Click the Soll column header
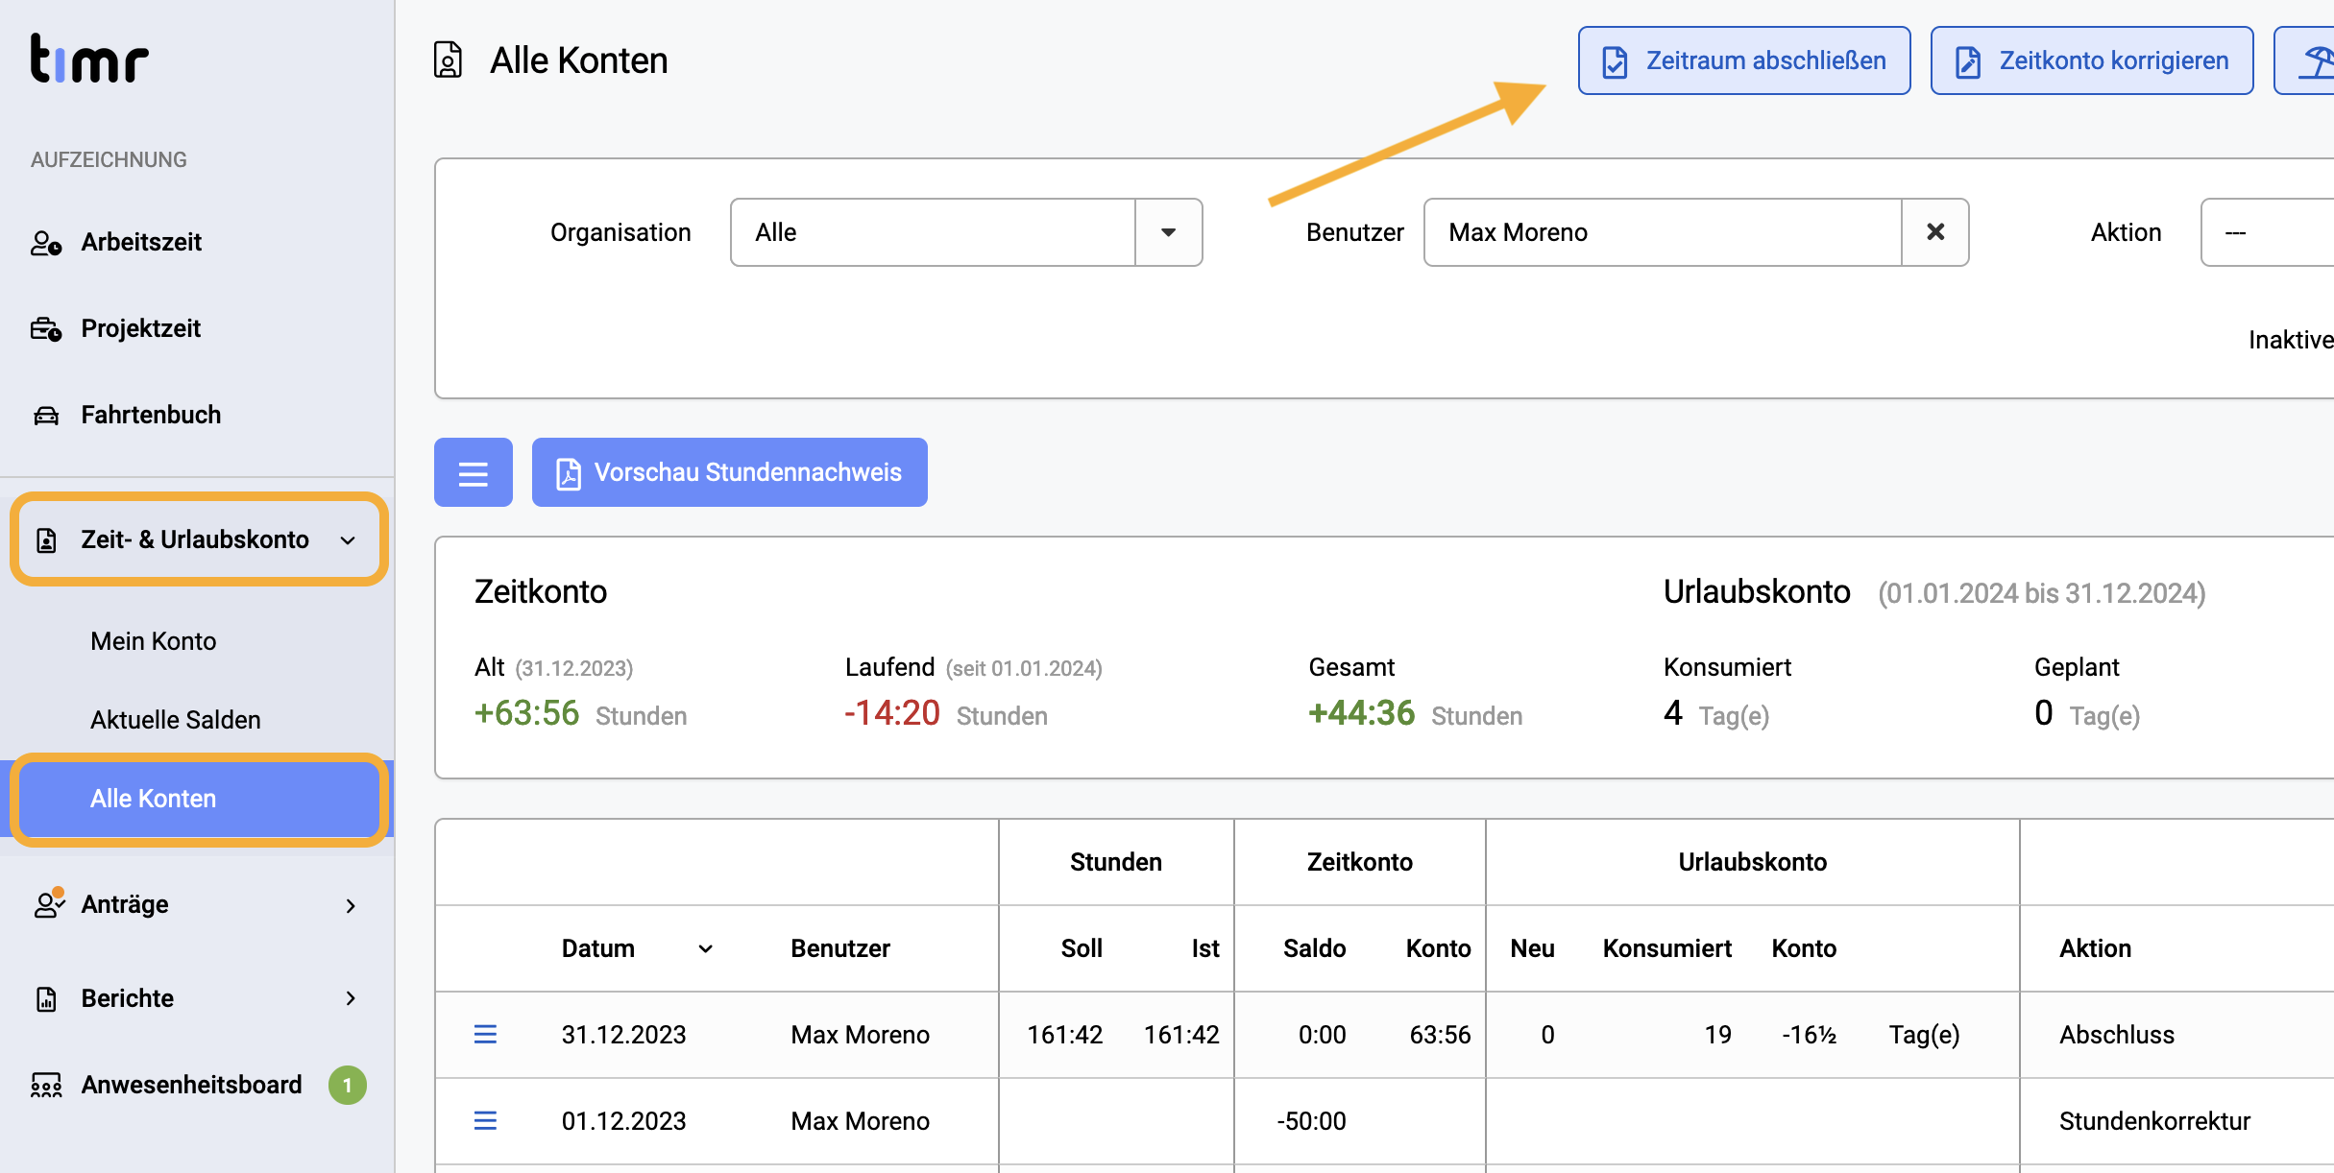Viewport: 2334px width, 1173px height. click(x=1082, y=949)
